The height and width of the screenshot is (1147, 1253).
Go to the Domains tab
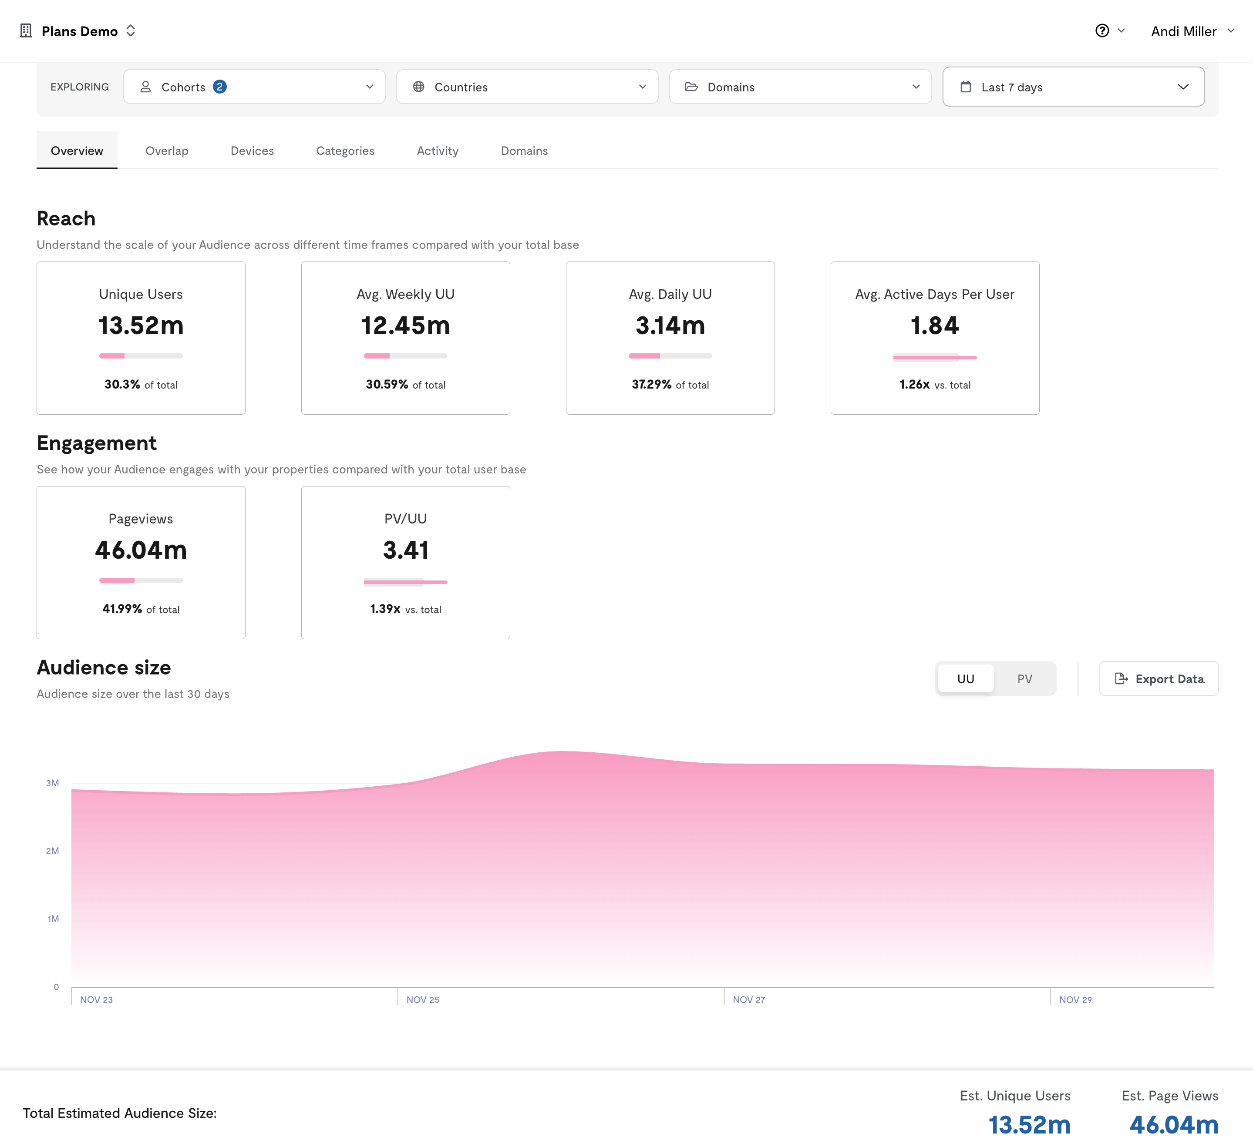(525, 151)
